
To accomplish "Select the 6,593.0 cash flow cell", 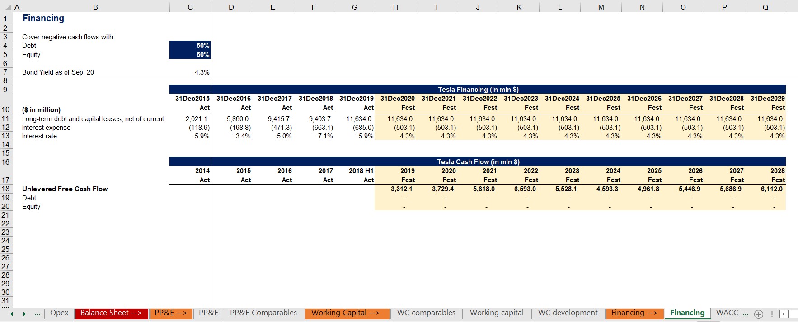I will click(519, 189).
